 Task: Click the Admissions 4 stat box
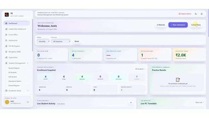click(x=50, y=89)
